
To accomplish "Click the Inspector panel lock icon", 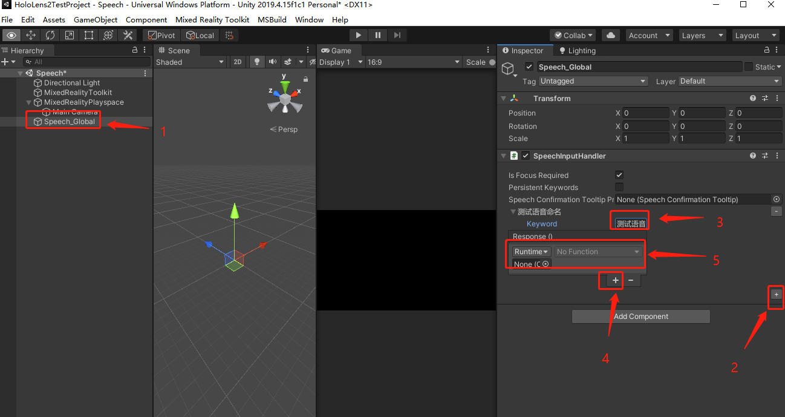I will [x=767, y=50].
